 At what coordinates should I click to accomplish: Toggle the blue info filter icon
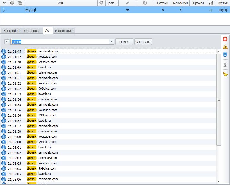(225, 54)
